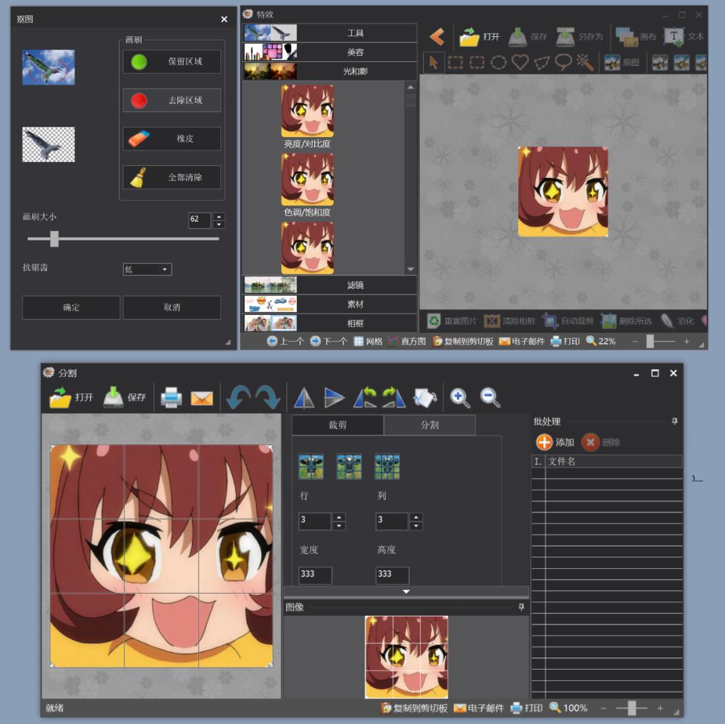725x724 pixels.
Task: Click the Redo arrow in the split window
Action: [268, 398]
